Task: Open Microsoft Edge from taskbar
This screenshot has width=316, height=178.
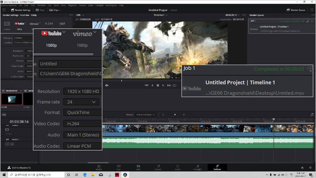Action: [85, 175]
